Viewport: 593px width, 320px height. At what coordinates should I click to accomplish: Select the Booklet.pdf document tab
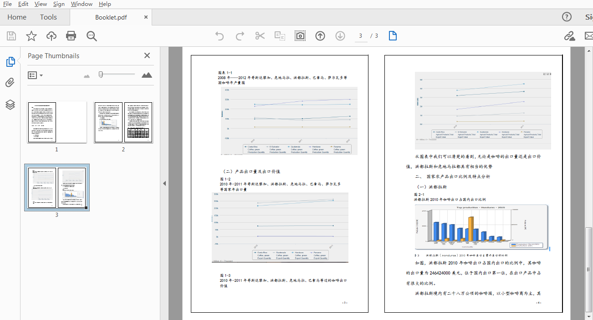click(111, 17)
